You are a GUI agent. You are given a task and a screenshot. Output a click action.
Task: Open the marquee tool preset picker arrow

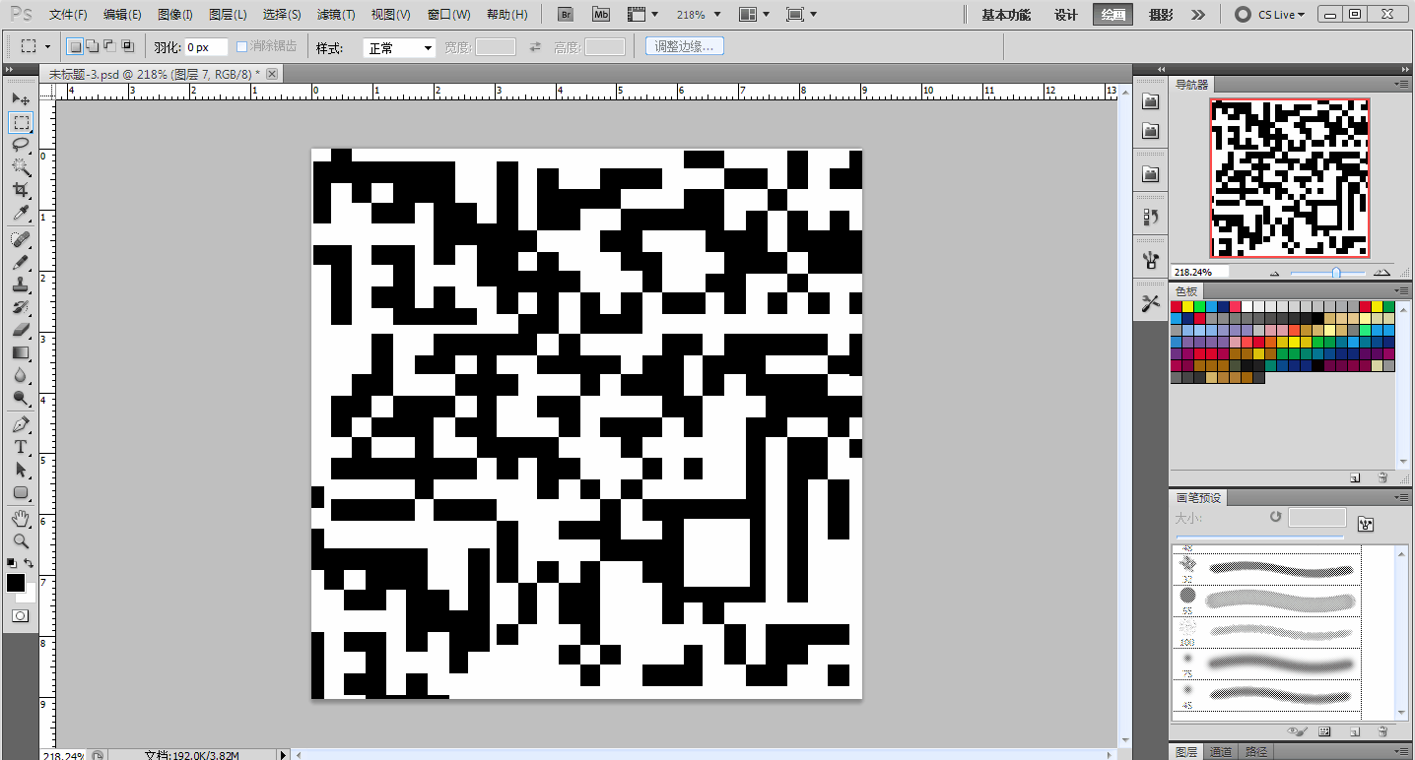point(47,47)
